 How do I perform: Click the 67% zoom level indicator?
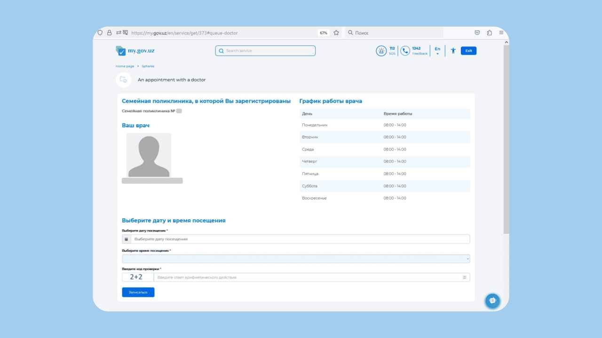pos(324,33)
